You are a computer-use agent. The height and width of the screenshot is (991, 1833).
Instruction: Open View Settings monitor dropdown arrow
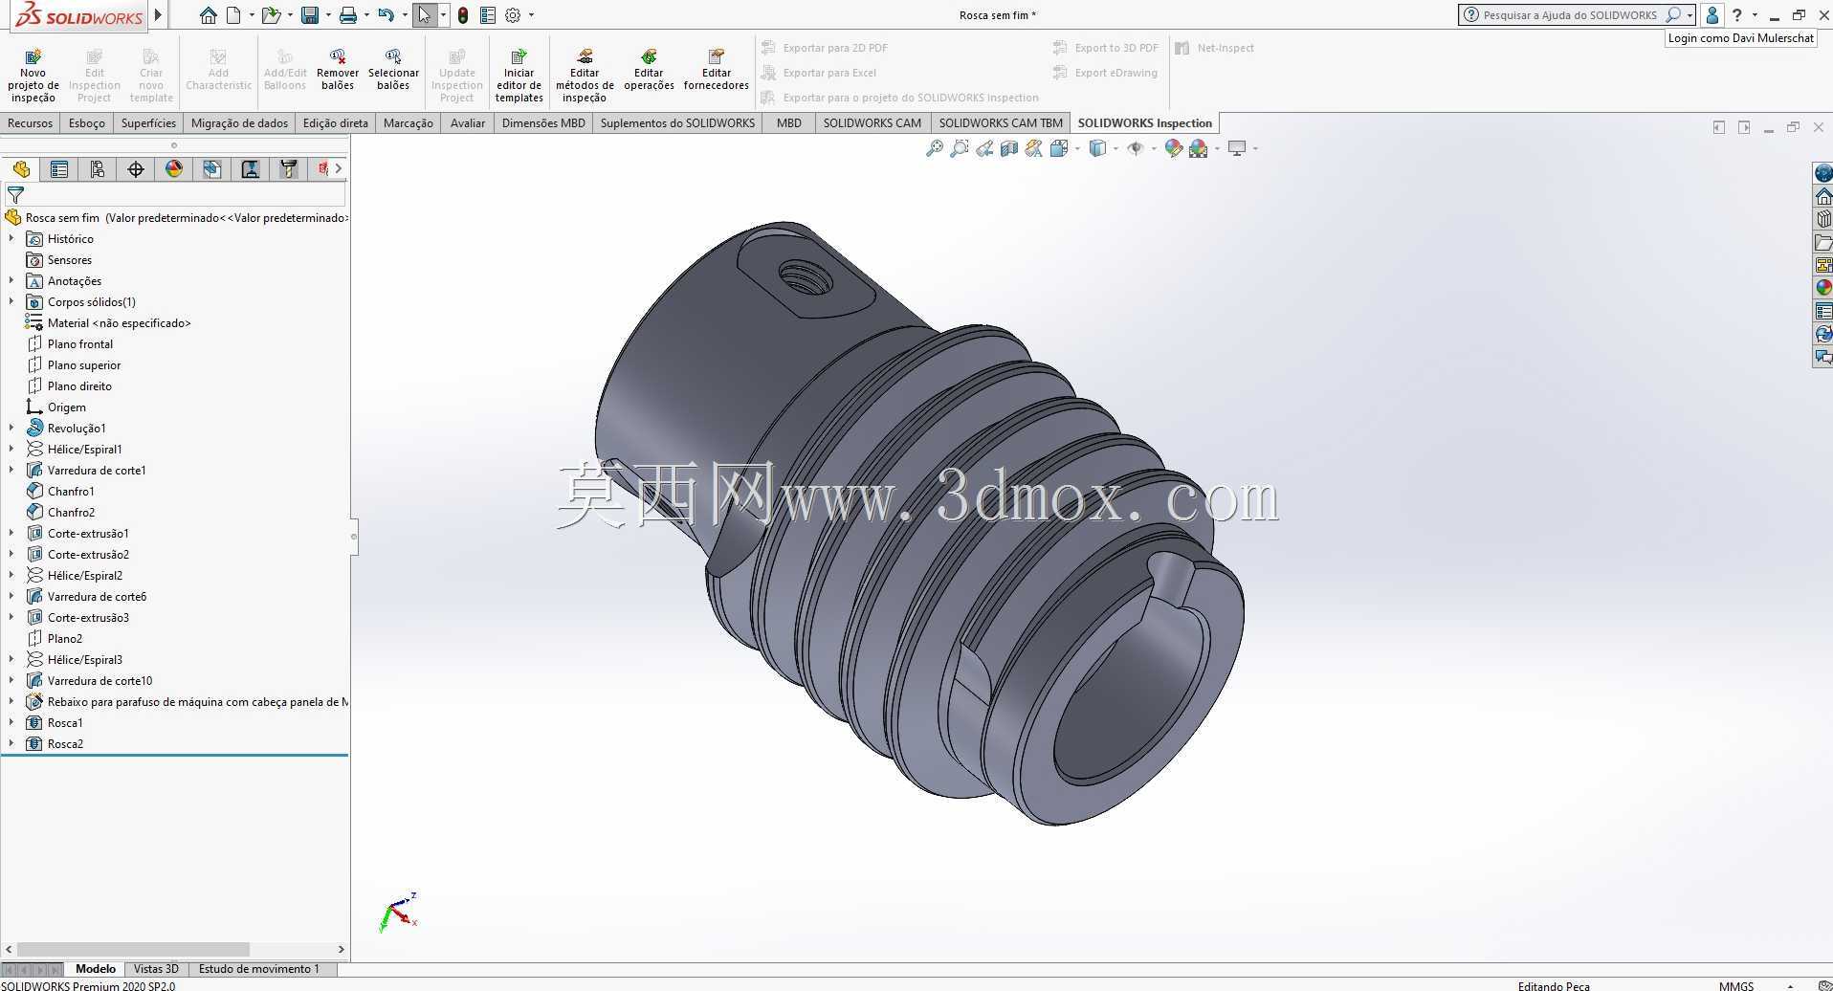pyautogui.click(x=1255, y=148)
